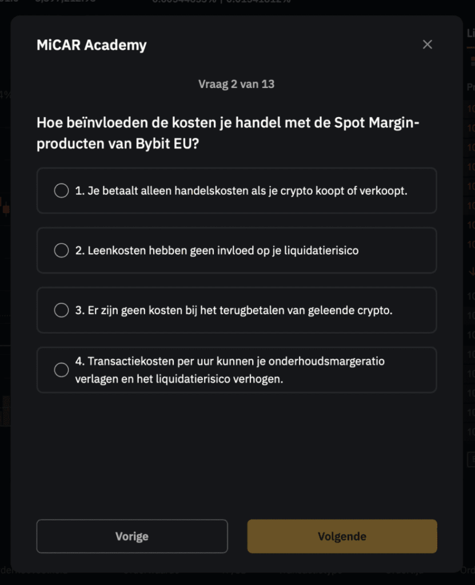Click the 'Pr' column header in the order book

[x=471, y=87]
